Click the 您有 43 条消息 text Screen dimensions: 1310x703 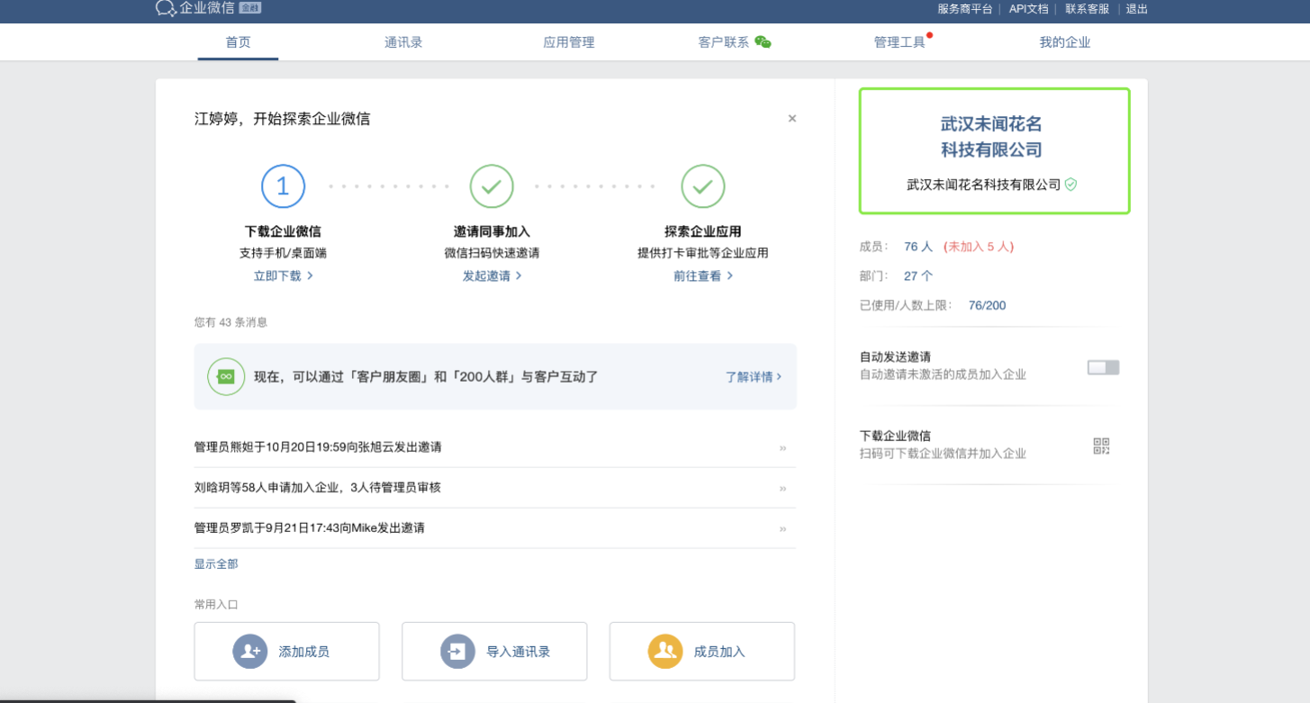(230, 321)
